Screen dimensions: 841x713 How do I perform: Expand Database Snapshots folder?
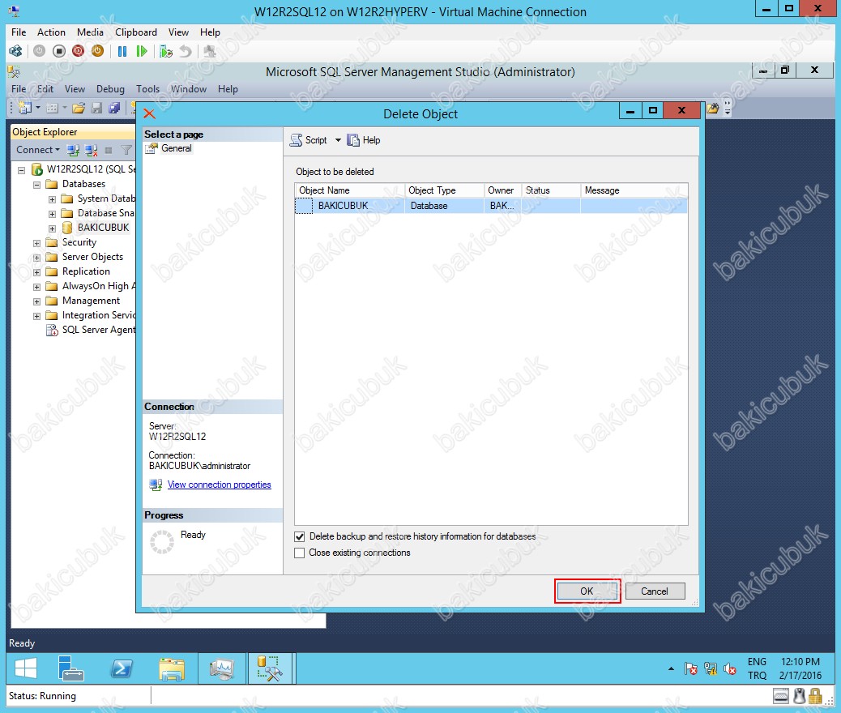coord(52,214)
